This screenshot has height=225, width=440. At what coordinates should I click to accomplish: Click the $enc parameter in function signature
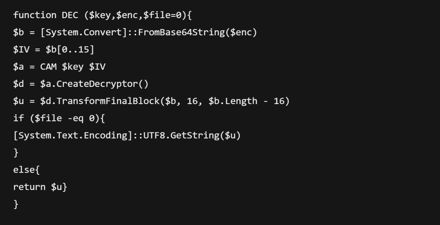[127, 15]
